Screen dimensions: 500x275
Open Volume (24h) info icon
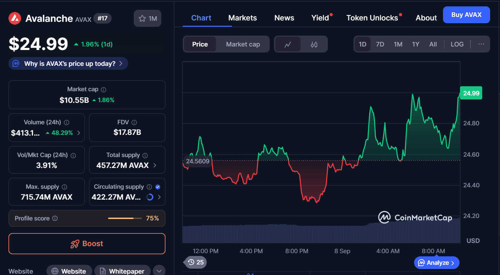tap(67, 123)
